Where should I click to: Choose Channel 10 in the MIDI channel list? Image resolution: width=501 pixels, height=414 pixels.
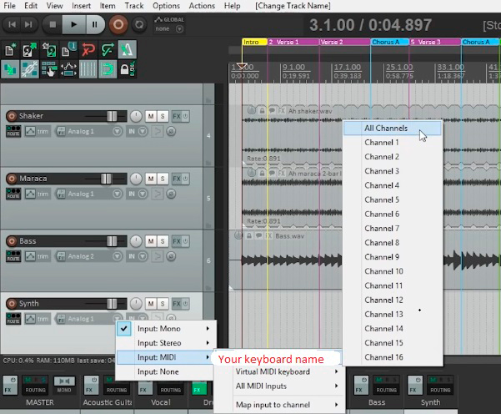coord(393,271)
